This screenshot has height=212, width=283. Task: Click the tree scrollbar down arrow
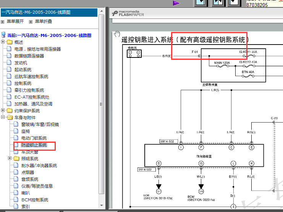pyautogui.click(x=102, y=206)
